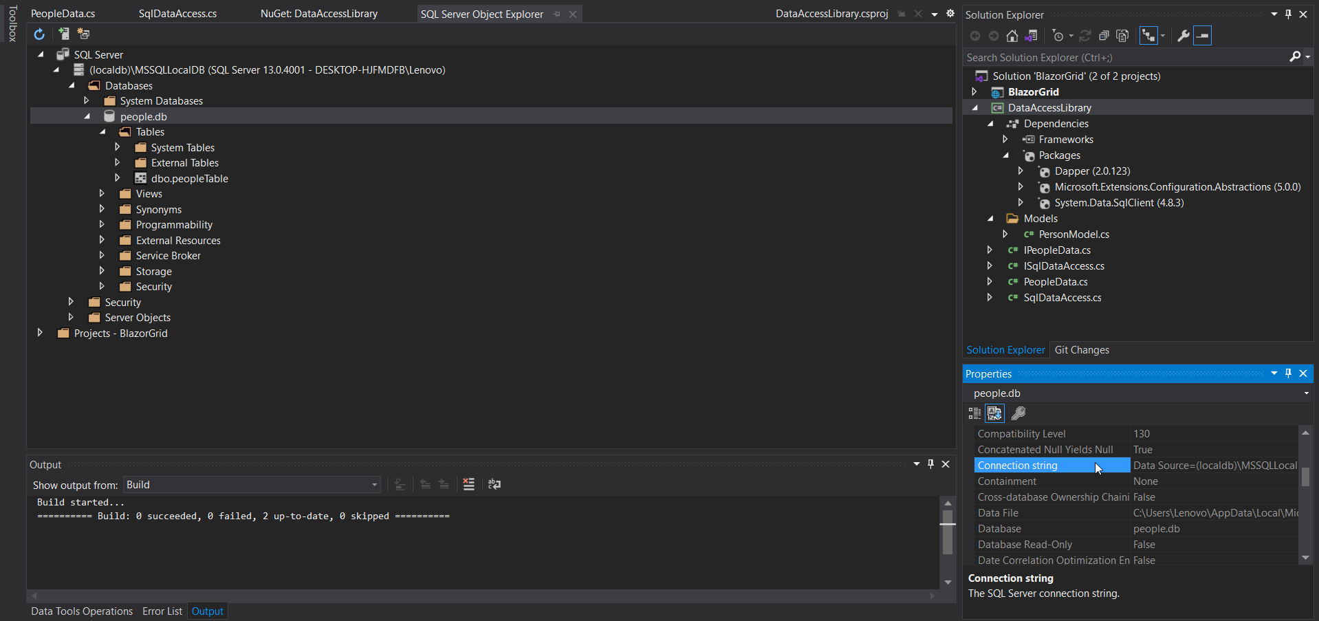Select System.Data.SqlClient package
Viewport: 1319px width, 621px height.
point(1119,203)
